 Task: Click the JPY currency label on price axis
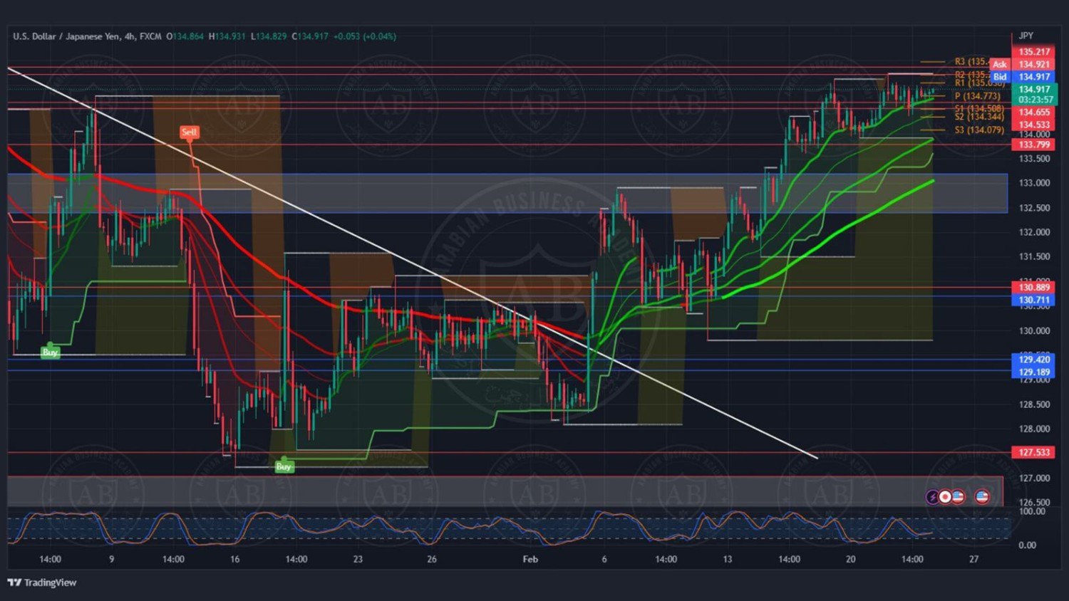pos(1026,36)
